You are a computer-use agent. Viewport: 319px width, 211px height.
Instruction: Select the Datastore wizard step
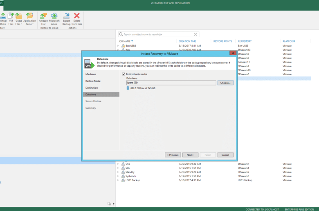tap(101, 94)
